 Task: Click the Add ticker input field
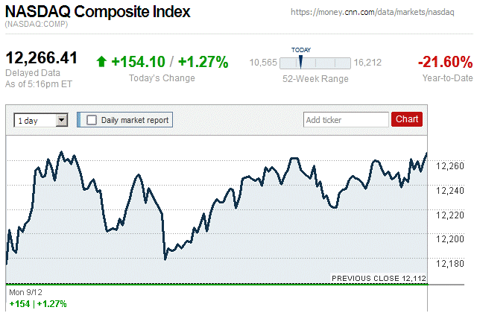point(345,119)
